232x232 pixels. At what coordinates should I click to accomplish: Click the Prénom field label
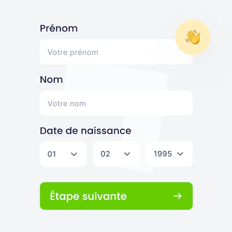59,28
